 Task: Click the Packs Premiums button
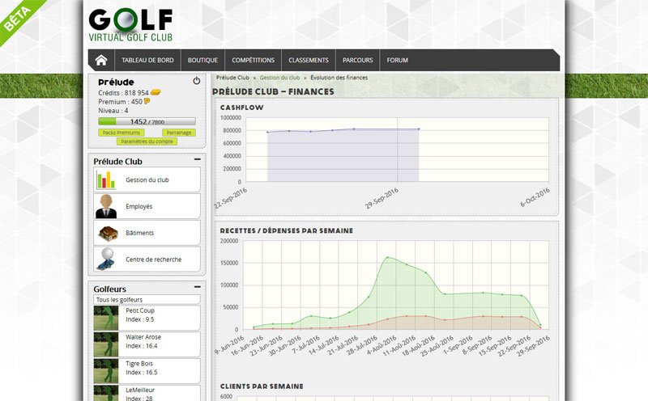[x=122, y=133]
